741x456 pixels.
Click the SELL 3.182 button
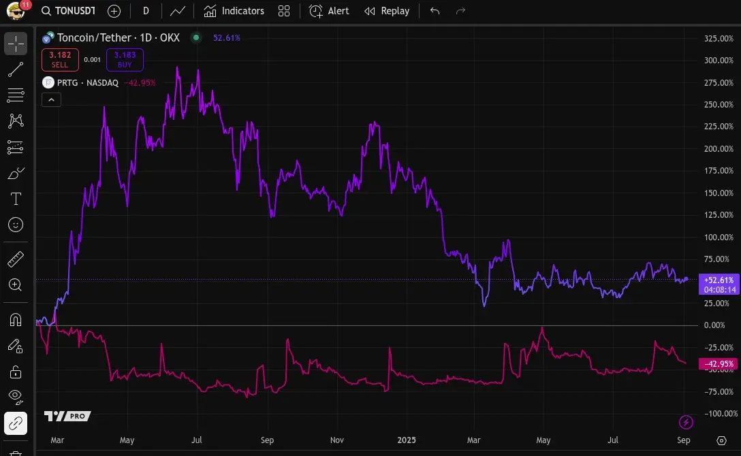(60, 59)
